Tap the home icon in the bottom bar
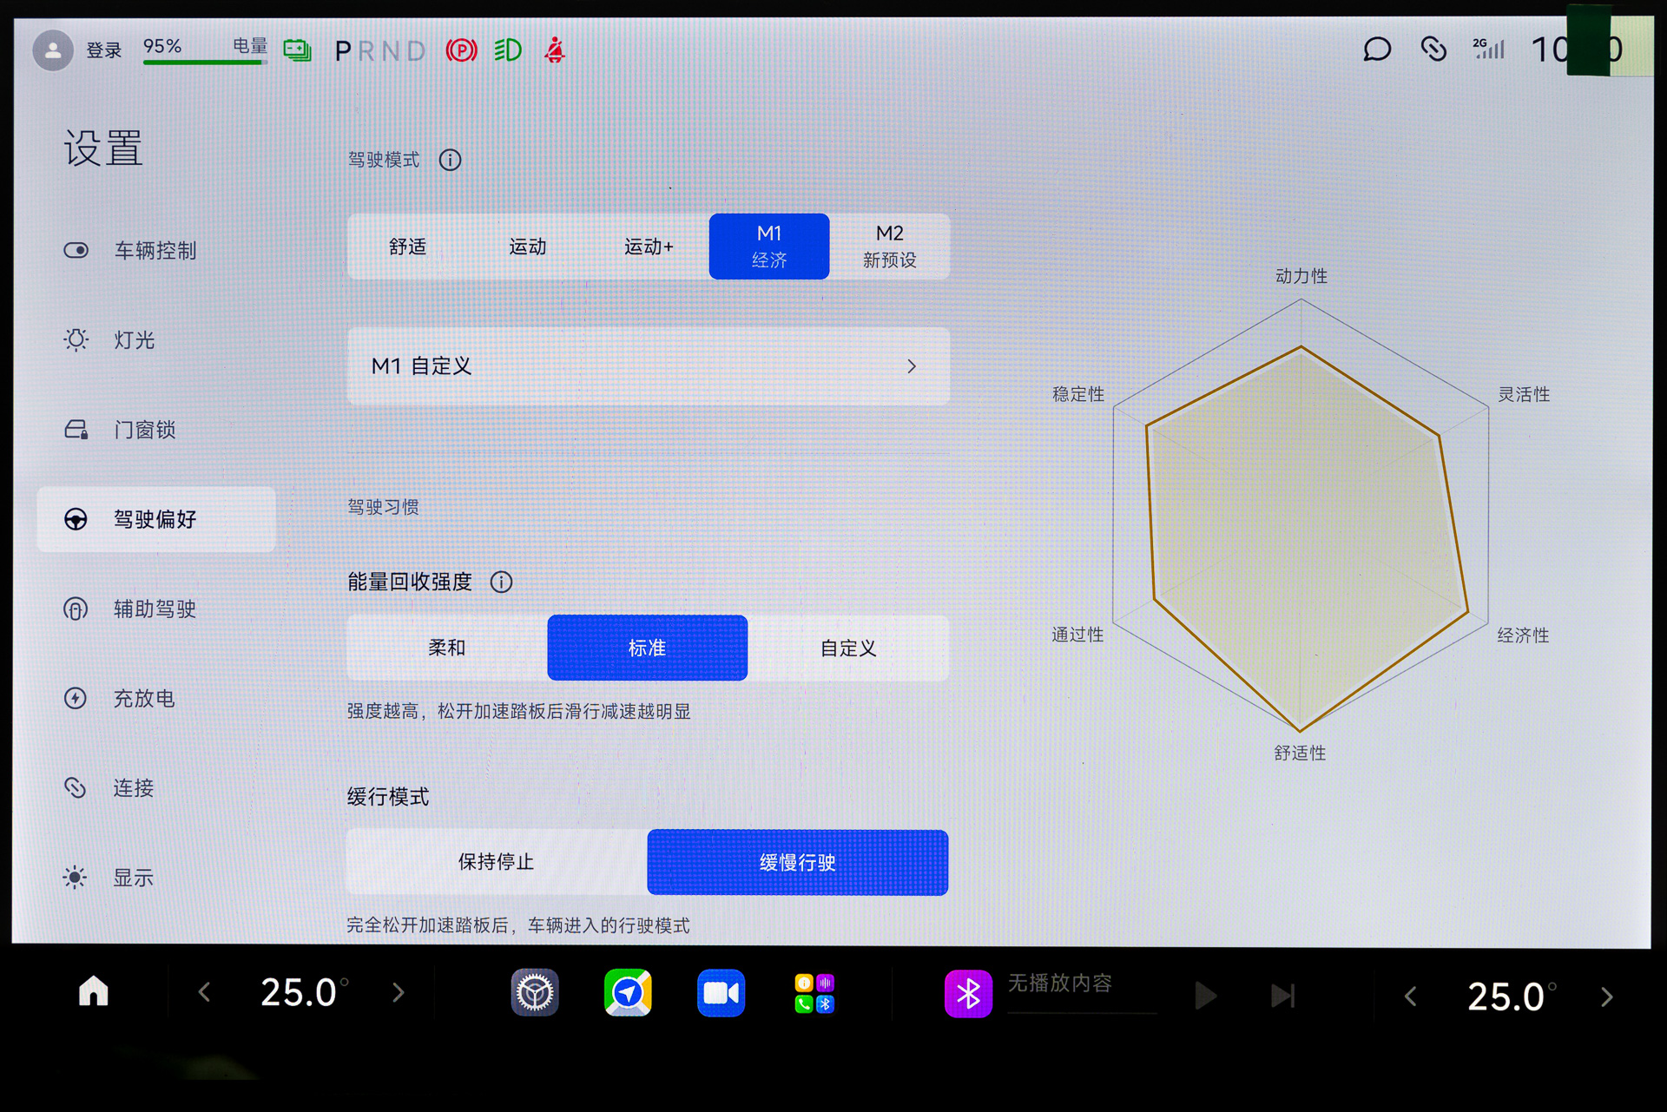Screen dimensions: 1667x1112 (94, 991)
